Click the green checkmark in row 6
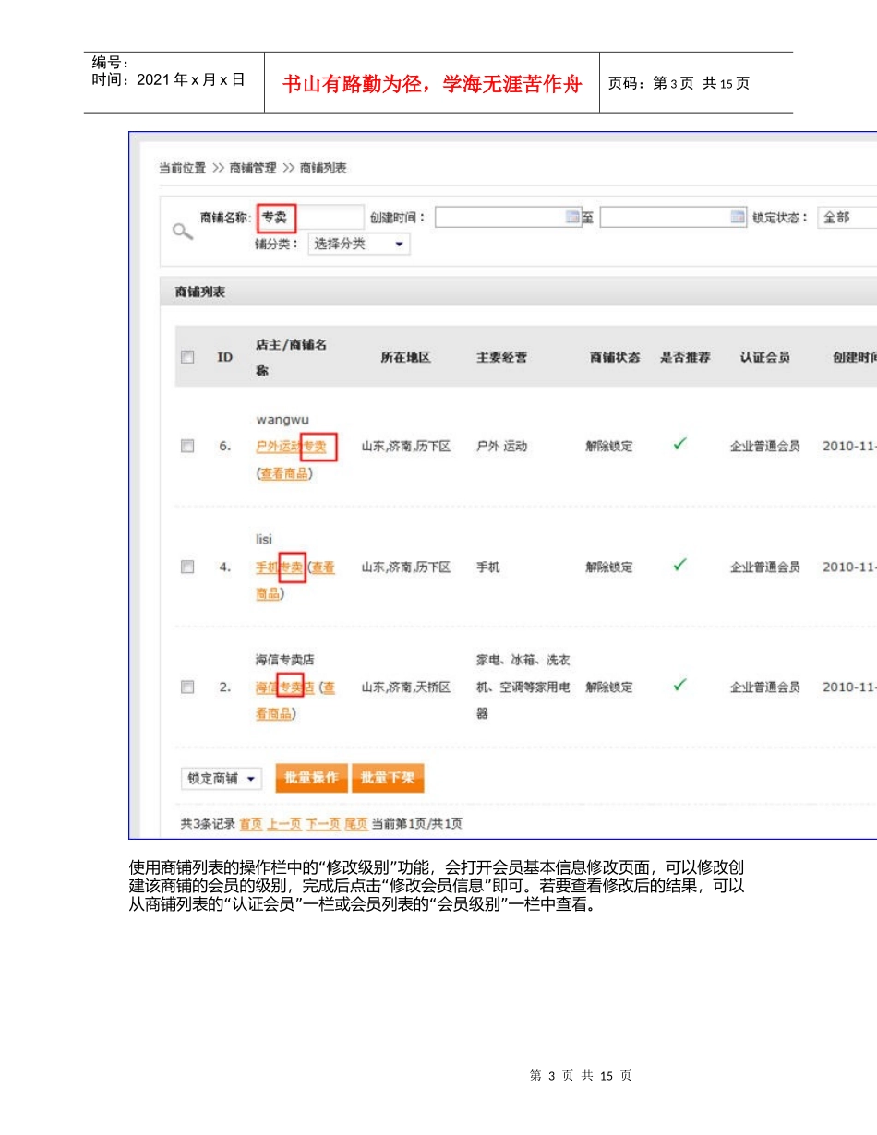The image size is (877, 1135). tap(679, 444)
